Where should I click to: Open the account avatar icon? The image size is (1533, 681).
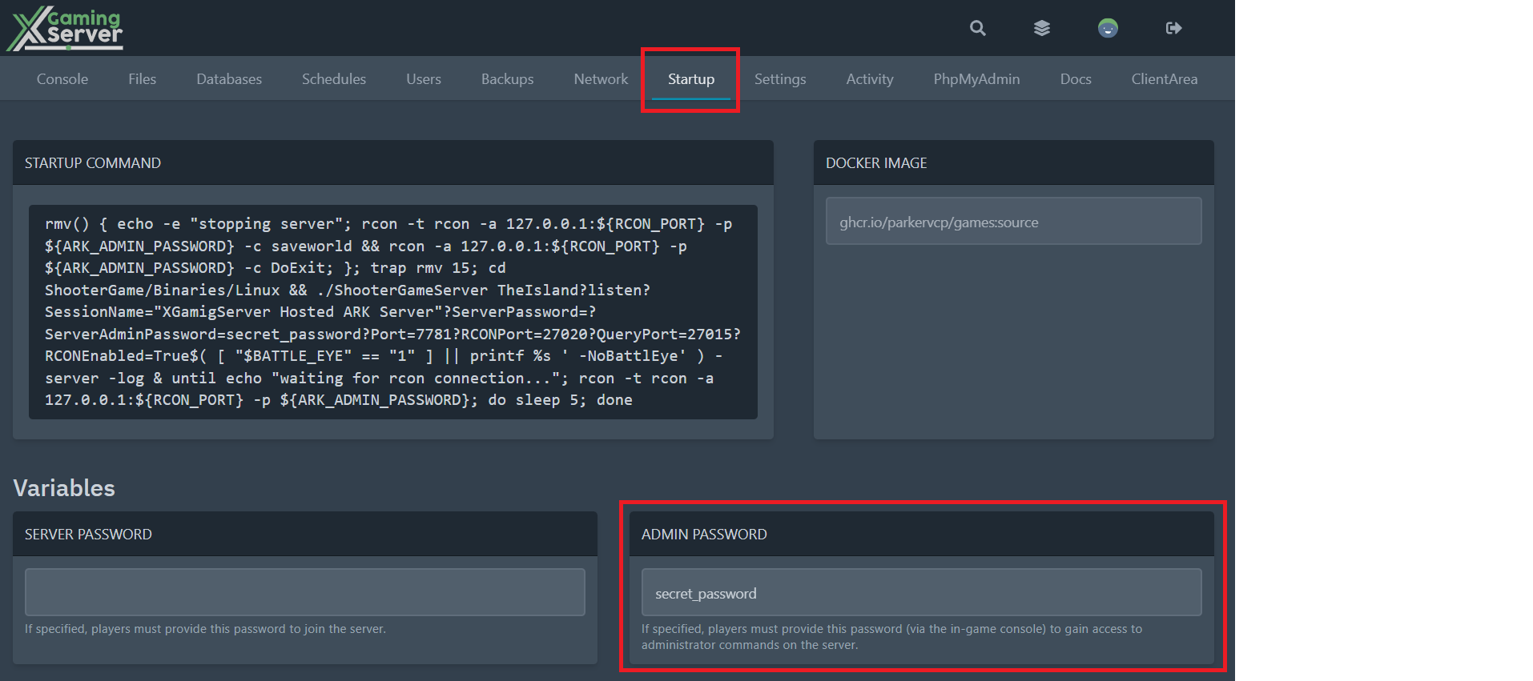[1108, 28]
